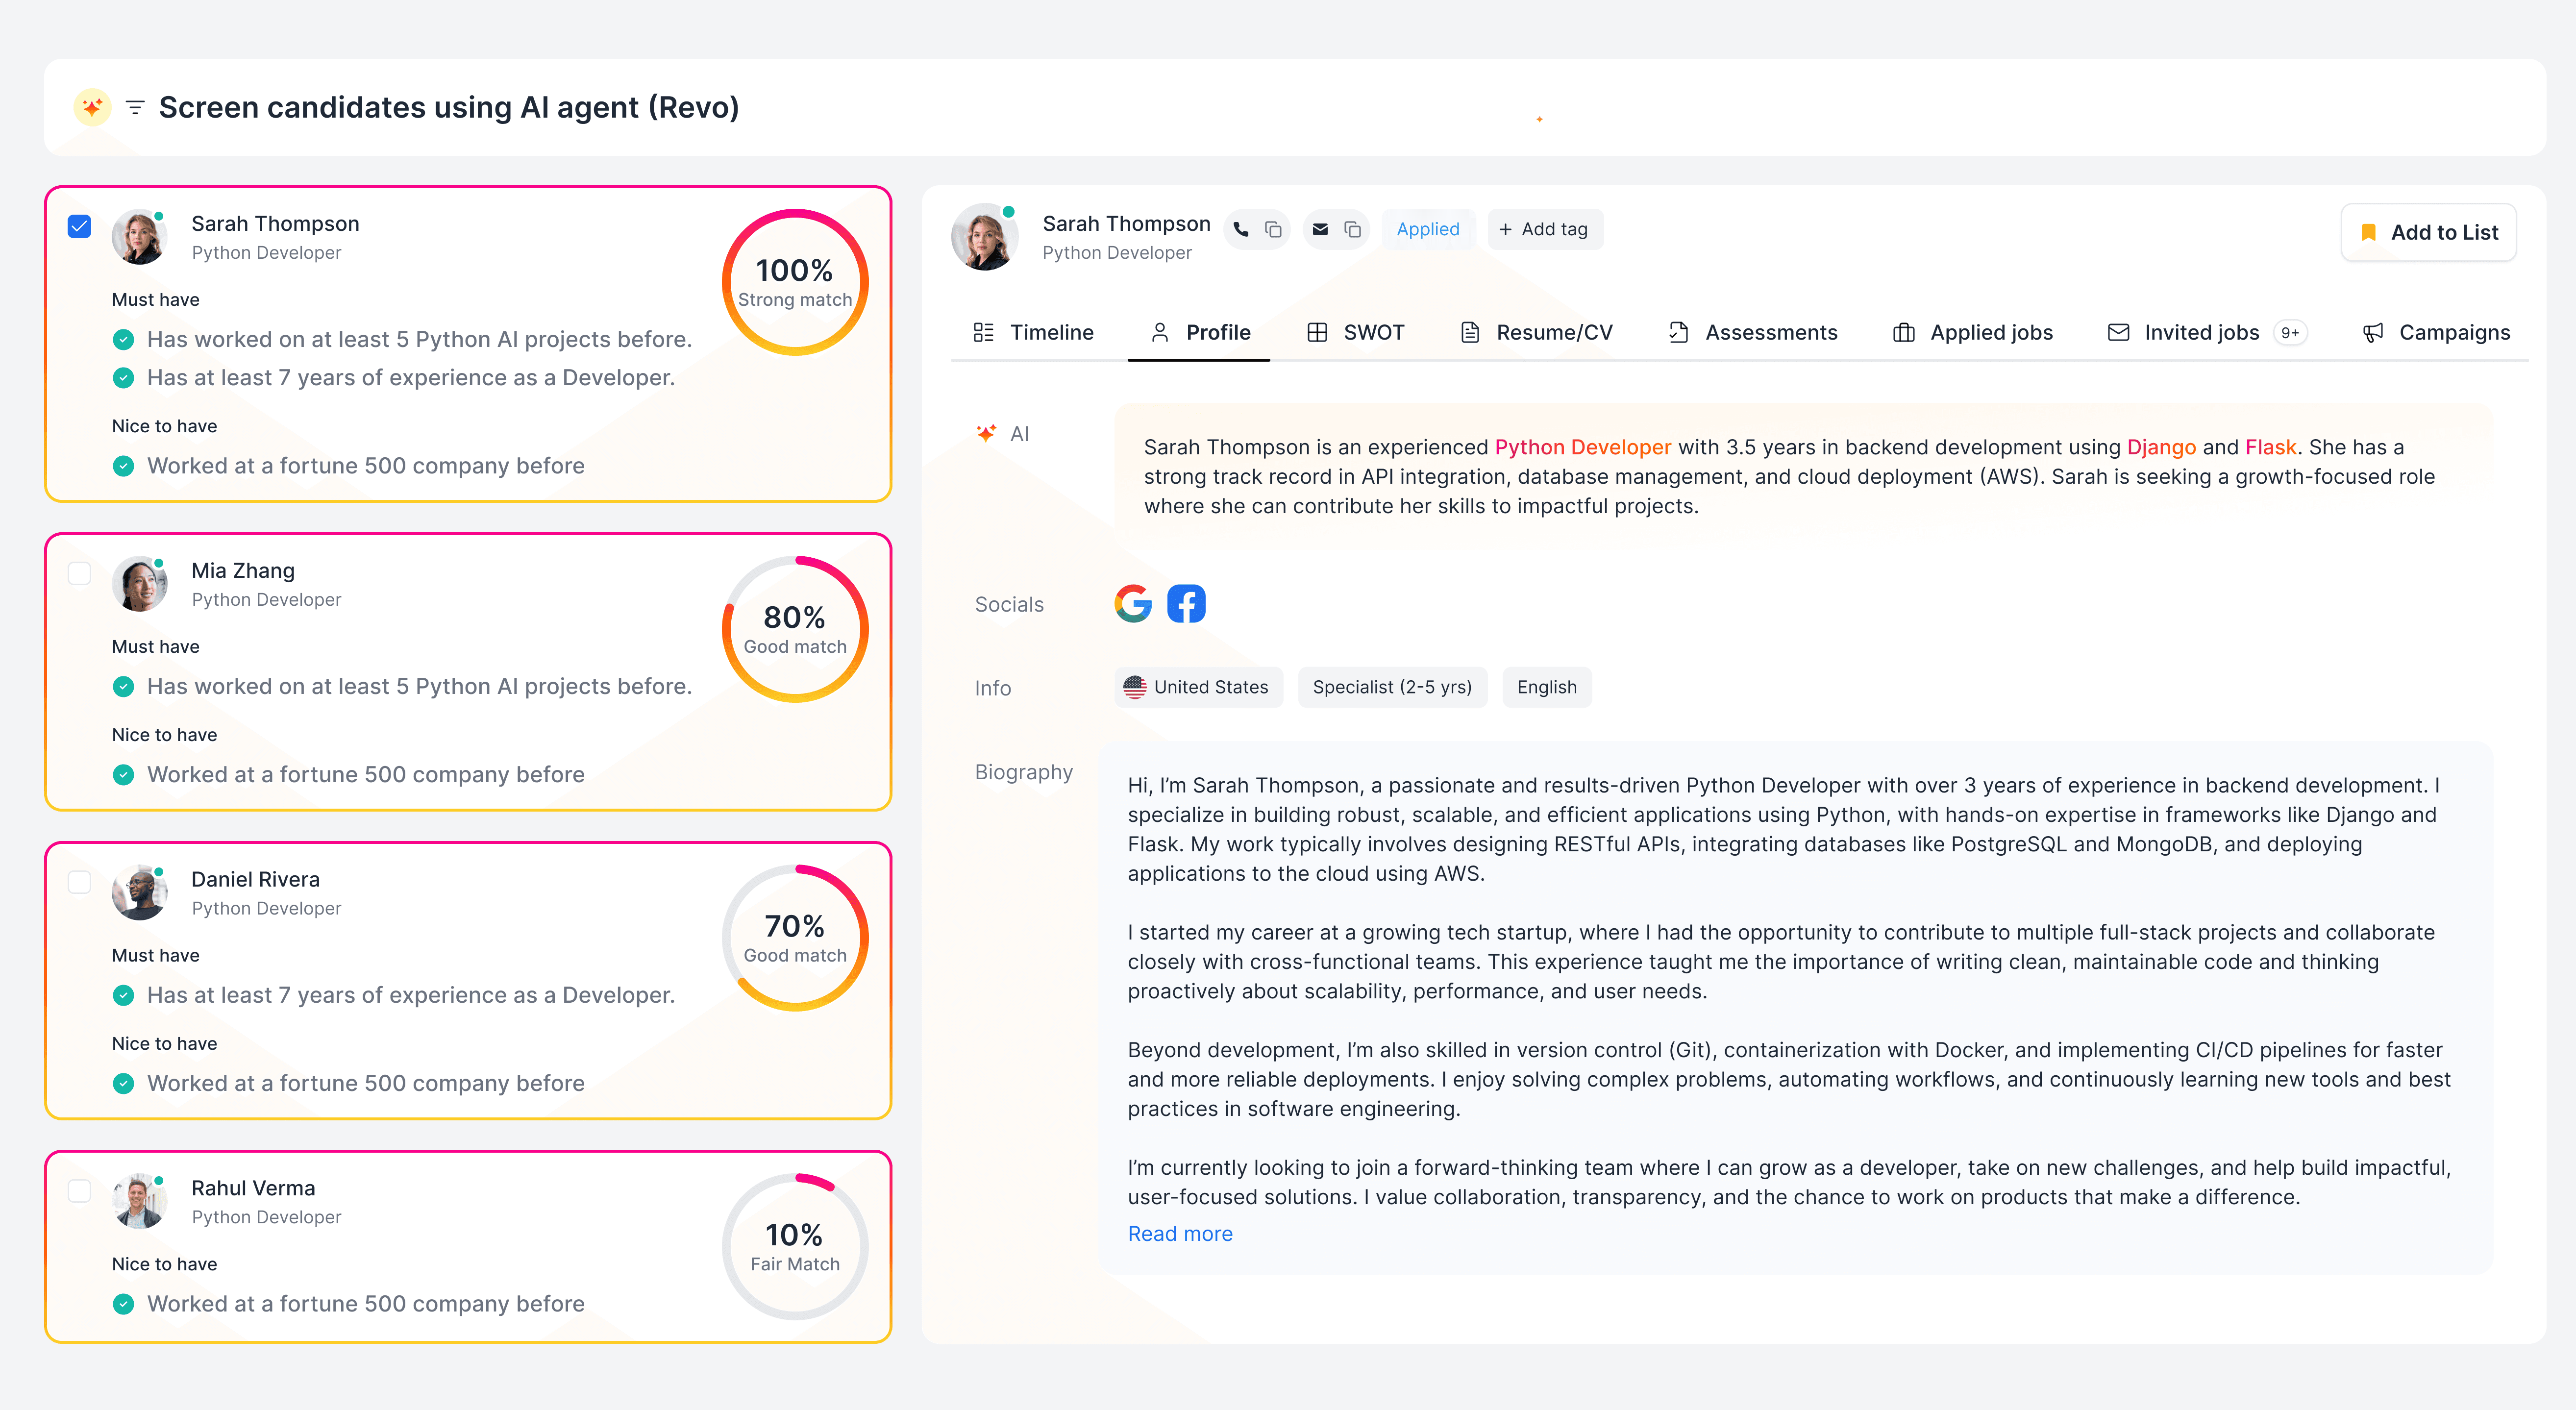
Task: Select Daniel Rivera's candidate checkbox
Action: click(x=79, y=882)
